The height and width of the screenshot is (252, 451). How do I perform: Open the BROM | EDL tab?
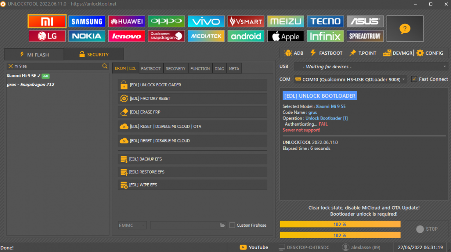(125, 68)
